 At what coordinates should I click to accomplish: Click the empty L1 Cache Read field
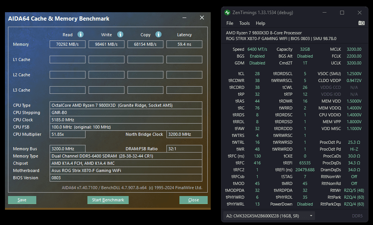68,59
